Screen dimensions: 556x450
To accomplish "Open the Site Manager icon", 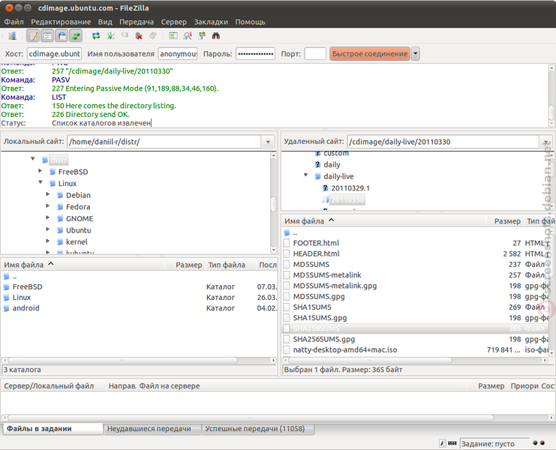I will 13,36.
